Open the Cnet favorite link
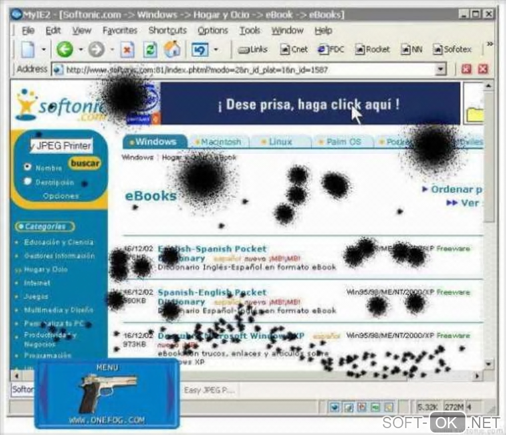Screen dimensions: 506x435 pos(294,50)
